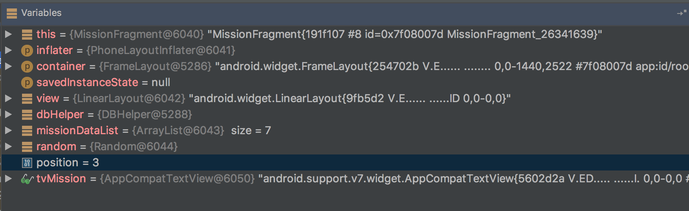
Task: Click the Variables panel title
Action: point(41,13)
